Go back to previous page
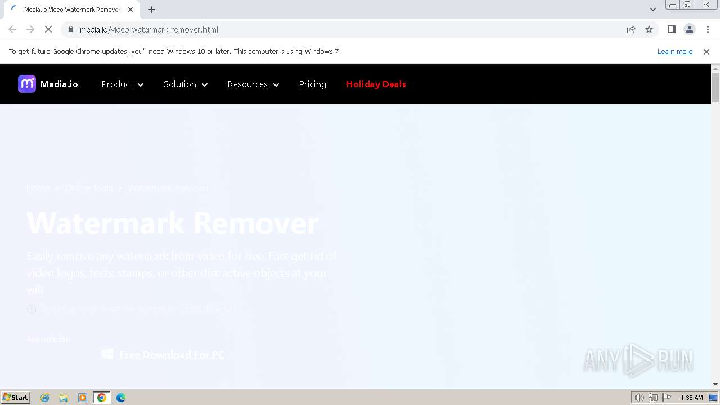The height and width of the screenshot is (405, 720). point(12,29)
